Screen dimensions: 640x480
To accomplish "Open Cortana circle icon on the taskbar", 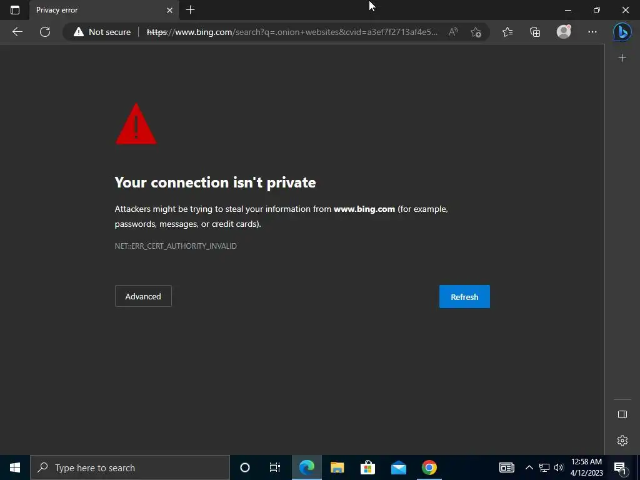I will 245,467.
